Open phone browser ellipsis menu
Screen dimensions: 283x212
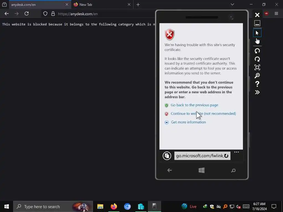[x=237, y=152]
